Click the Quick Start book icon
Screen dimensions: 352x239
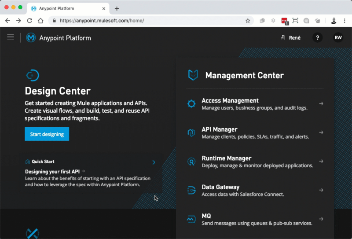[28, 162]
